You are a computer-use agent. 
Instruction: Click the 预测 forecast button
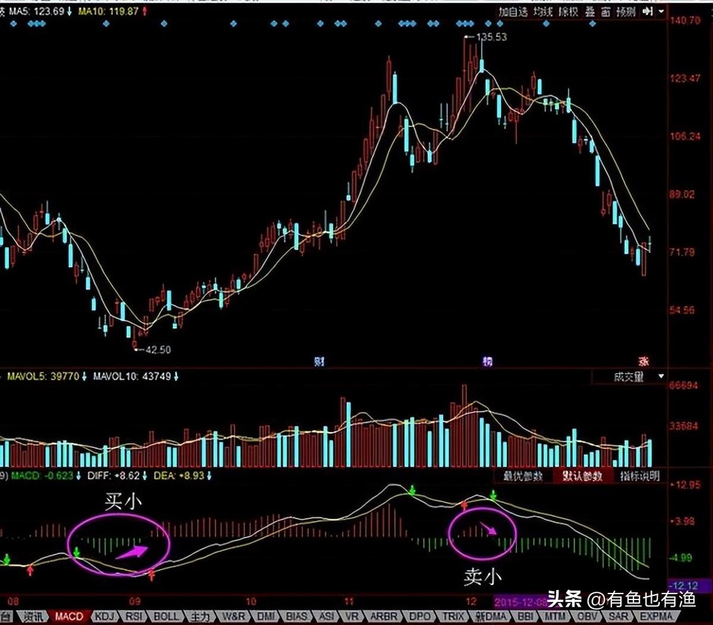(626, 12)
